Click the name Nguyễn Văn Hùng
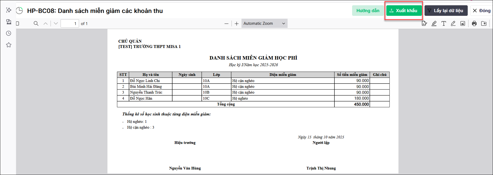The width and height of the screenshot is (493, 175). pyautogui.click(x=185, y=168)
